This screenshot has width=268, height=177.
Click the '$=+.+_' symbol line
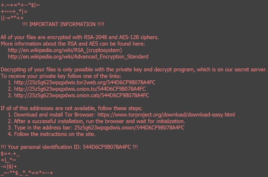coord(10,153)
